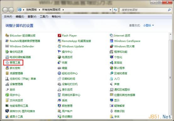Open the 文件(F) menu
This screenshot has height=121, width=174.
coord(8,17)
